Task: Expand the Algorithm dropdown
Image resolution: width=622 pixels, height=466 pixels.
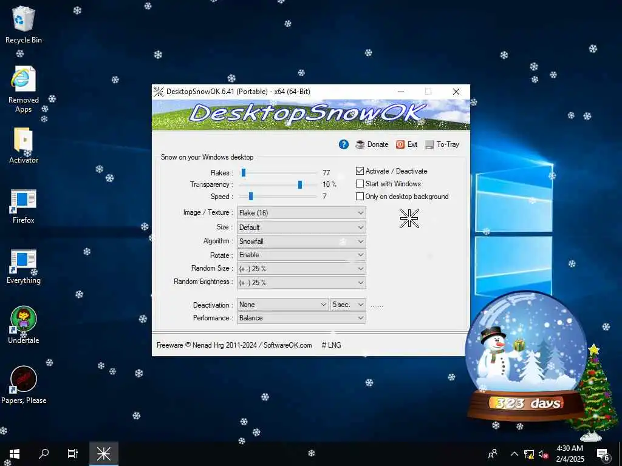Action: coord(301,241)
